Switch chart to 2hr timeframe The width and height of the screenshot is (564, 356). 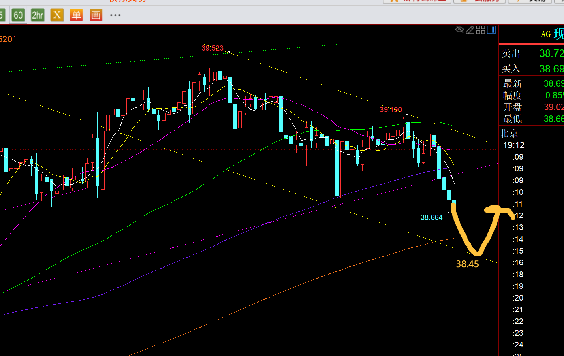click(38, 15)
